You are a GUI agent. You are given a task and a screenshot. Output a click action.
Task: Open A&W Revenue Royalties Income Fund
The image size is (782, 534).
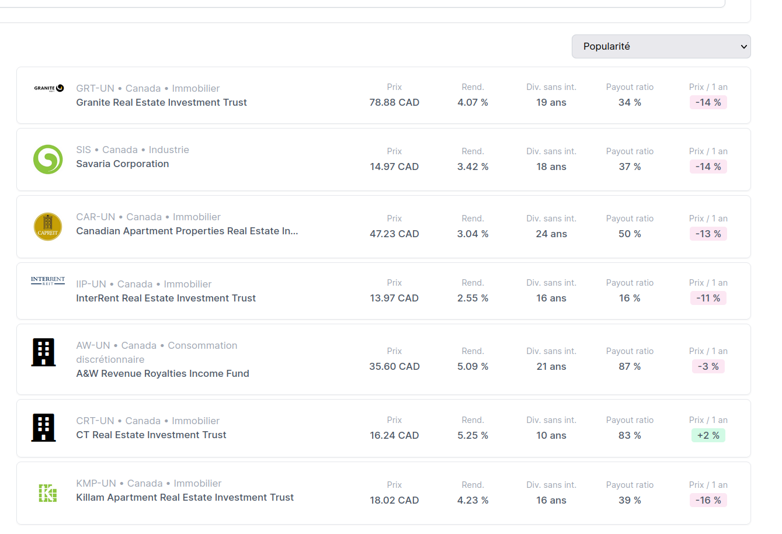162,373
